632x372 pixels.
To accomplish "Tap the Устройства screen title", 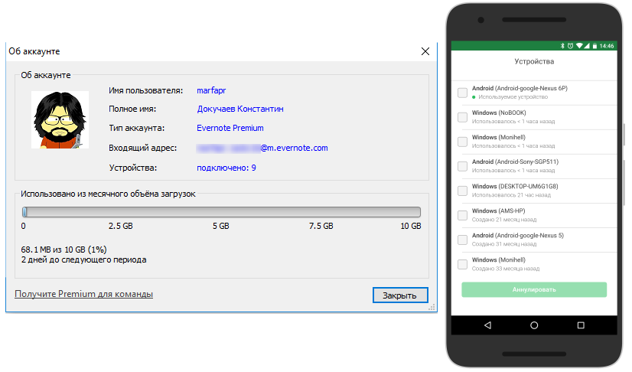I will [x=534, y=62].
